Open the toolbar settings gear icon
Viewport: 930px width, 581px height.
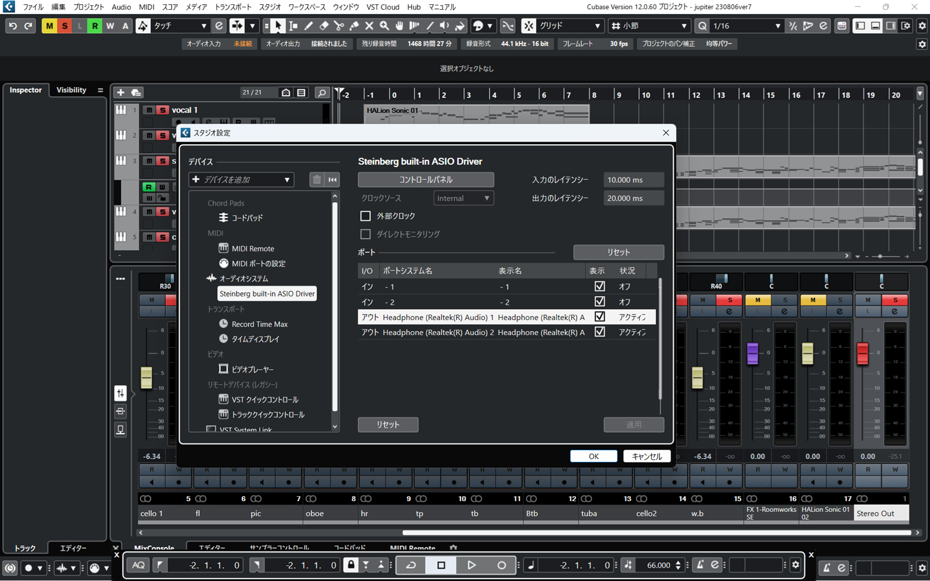[x=922, y=26]
